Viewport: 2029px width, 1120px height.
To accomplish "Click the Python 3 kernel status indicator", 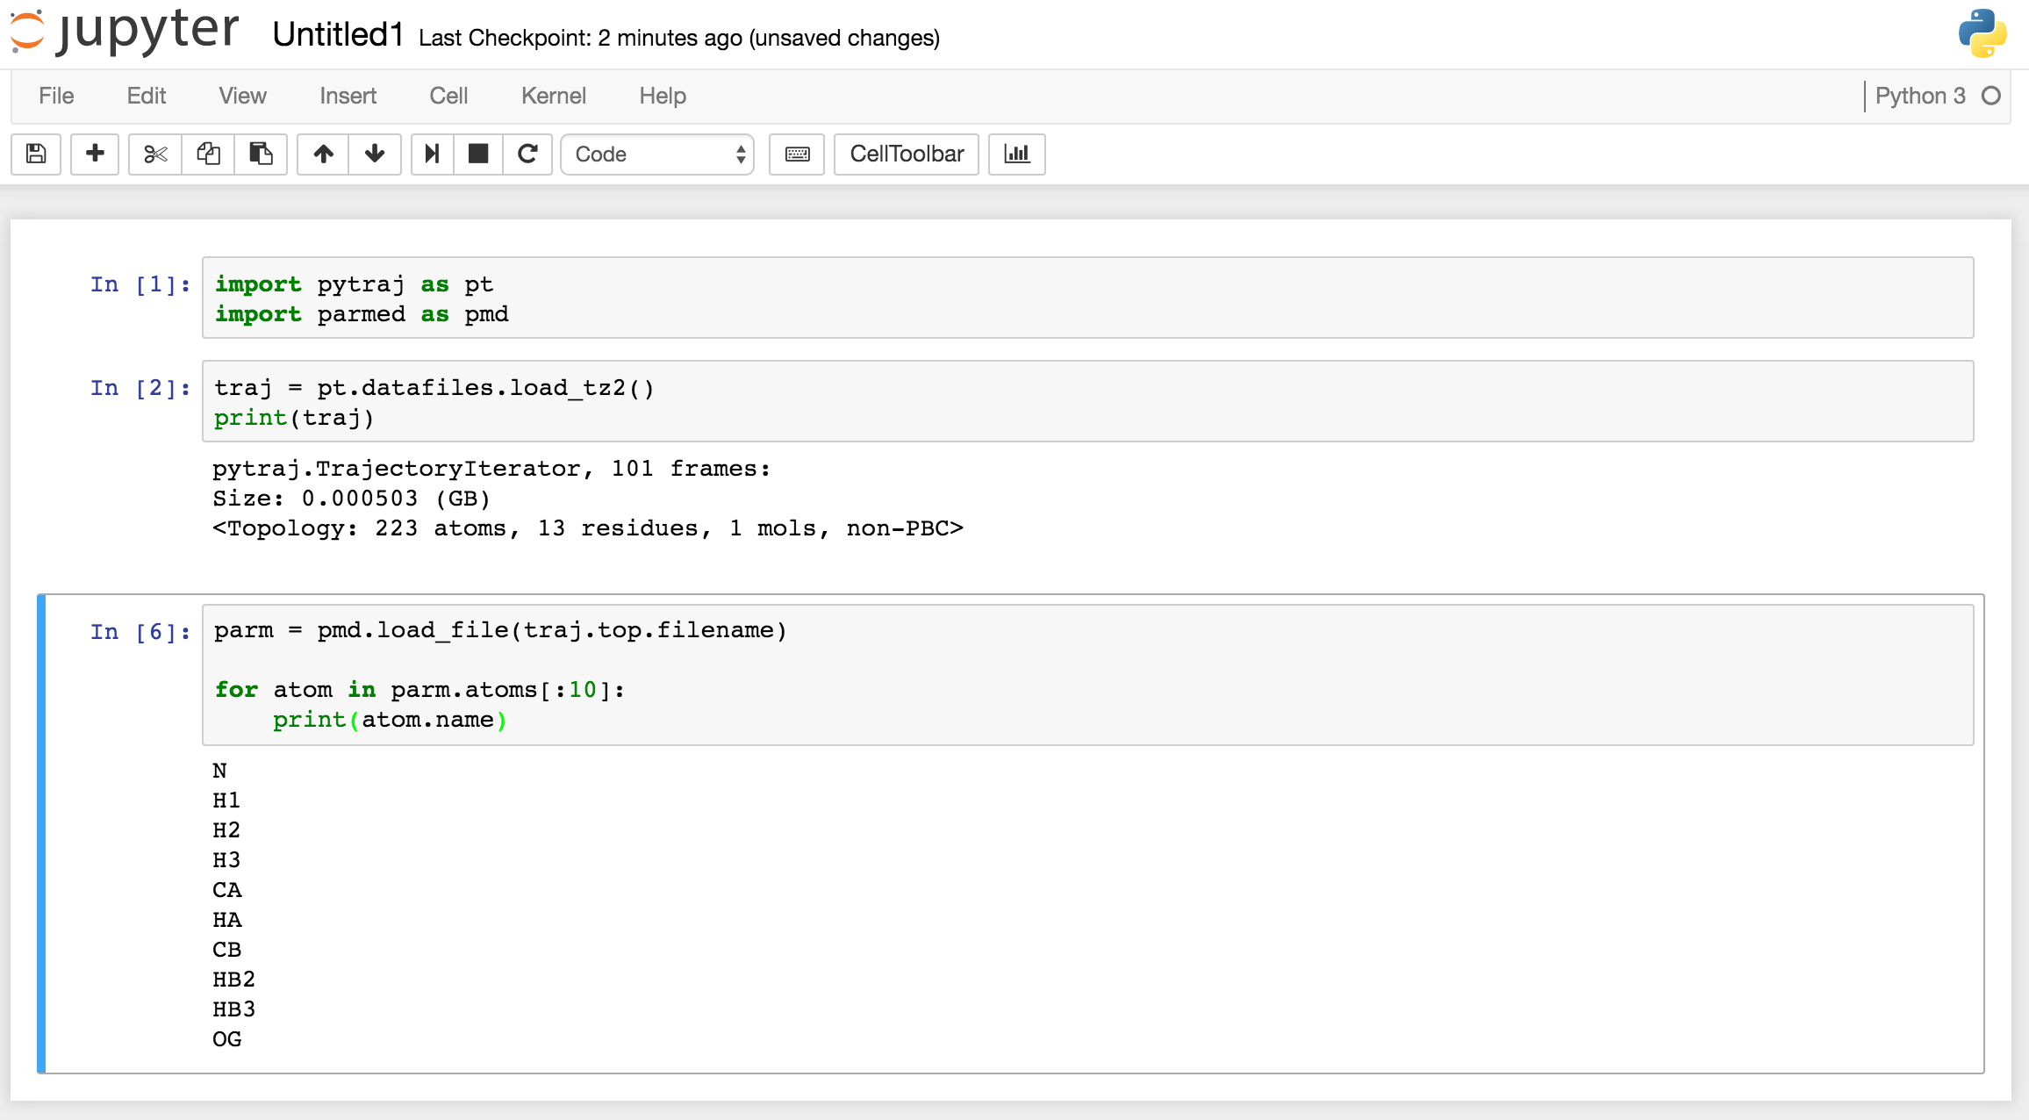I will [1997, 97].
